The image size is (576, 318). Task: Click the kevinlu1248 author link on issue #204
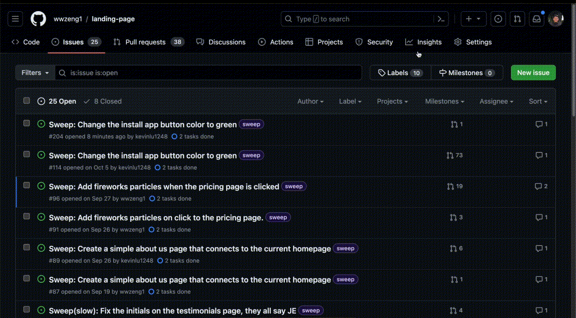point(151,137)
